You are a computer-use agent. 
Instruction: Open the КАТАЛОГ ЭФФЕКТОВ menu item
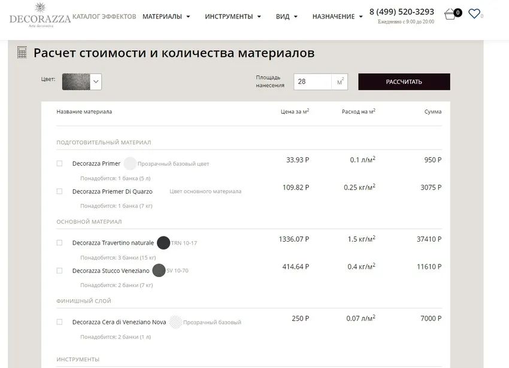(x=103, y=17)
